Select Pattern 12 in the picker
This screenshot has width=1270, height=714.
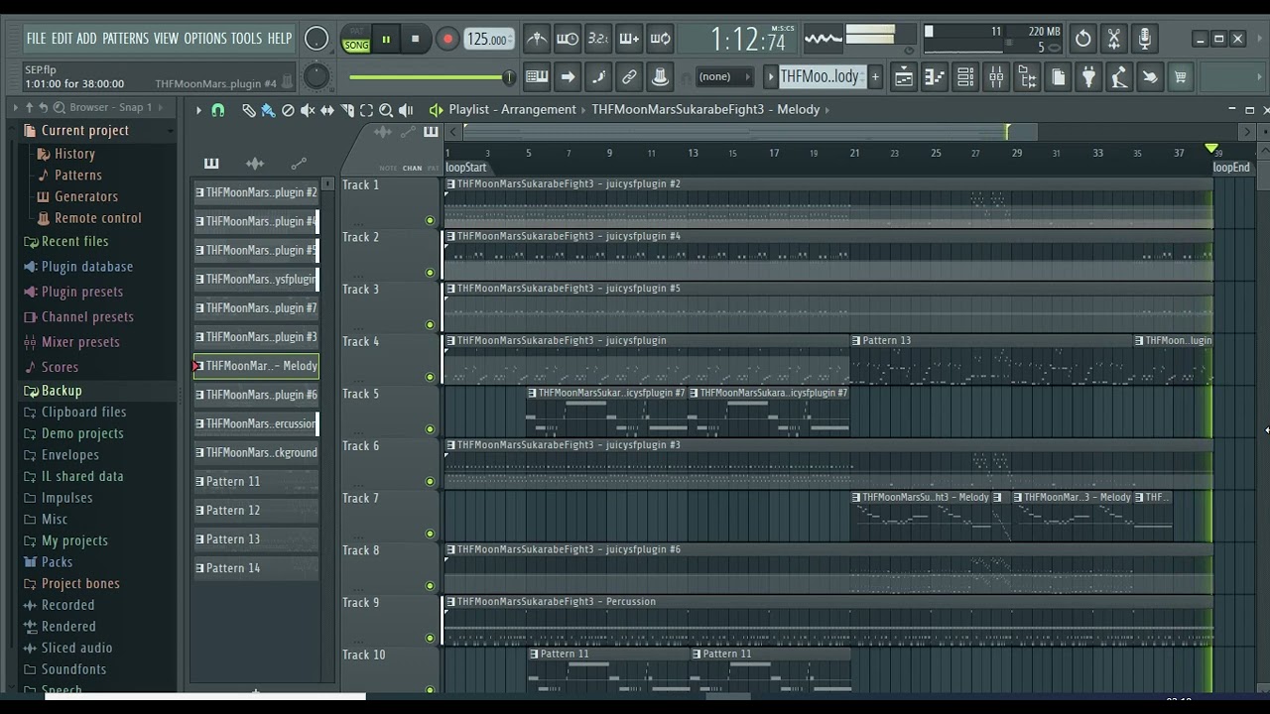256,511
